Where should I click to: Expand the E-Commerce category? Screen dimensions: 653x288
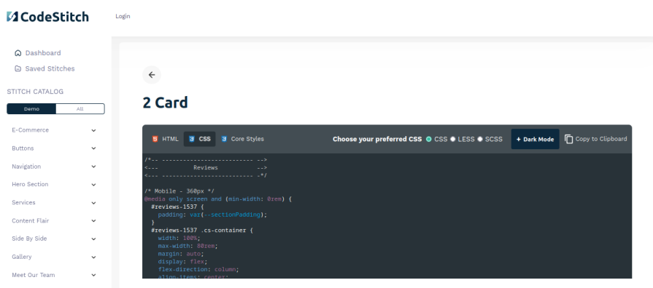point(54,130)
